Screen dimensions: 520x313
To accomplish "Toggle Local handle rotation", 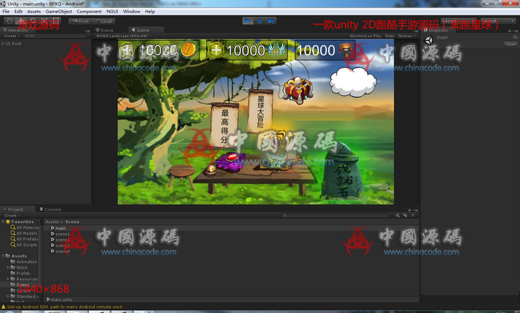I will coord(104,21).
